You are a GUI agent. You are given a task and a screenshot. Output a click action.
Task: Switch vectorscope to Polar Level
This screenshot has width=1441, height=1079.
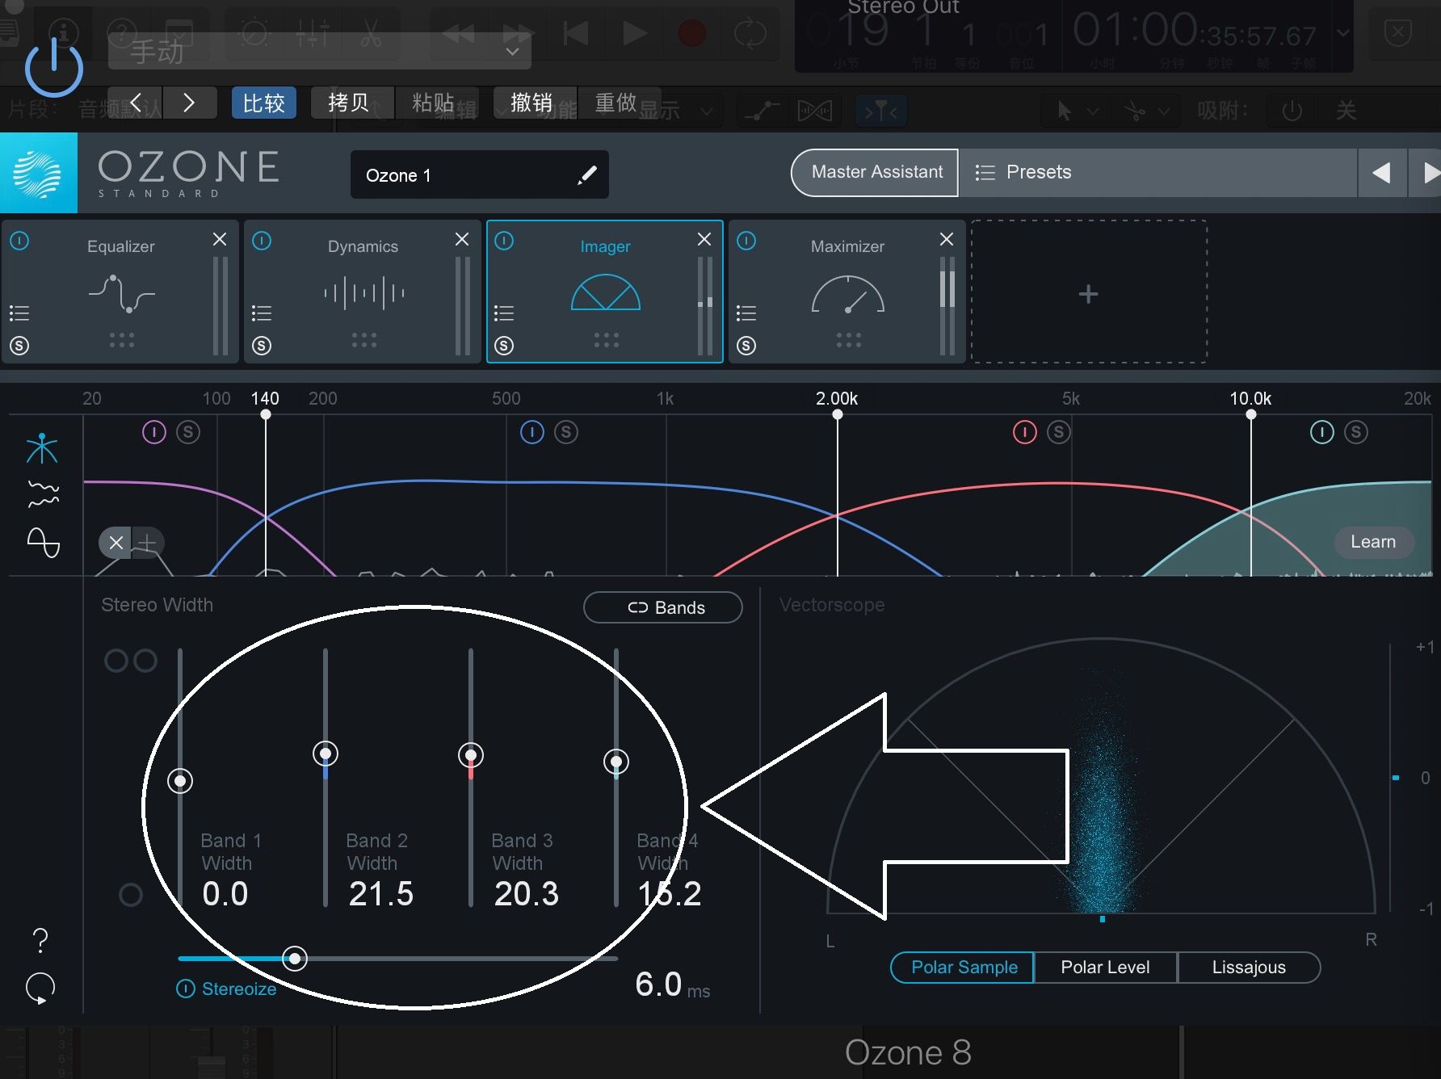(x=1105, y=968)
